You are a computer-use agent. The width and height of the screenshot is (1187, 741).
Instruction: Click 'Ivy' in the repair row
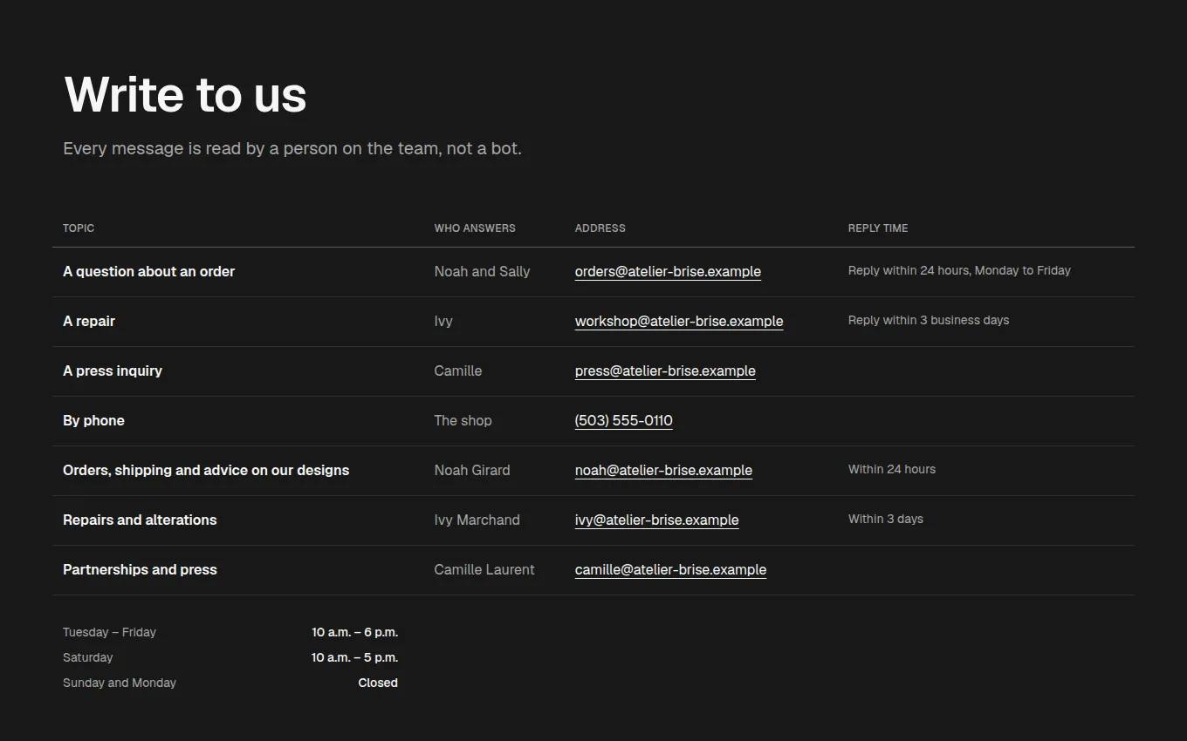443,322
